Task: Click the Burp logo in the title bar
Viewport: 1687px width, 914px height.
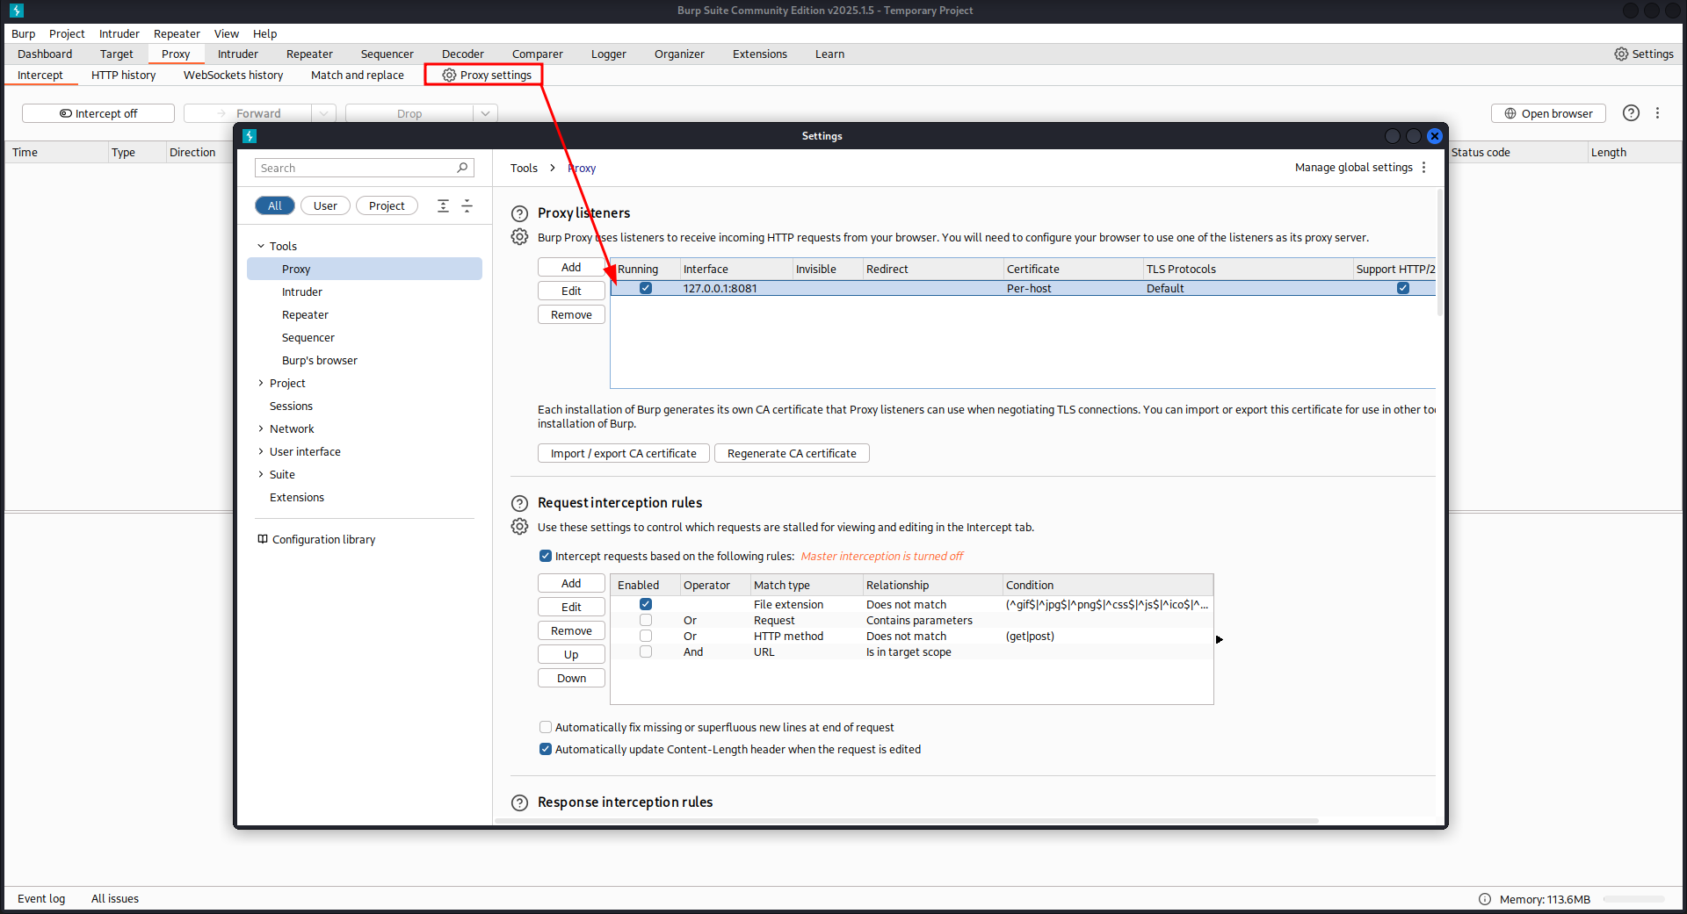Action: pyautogui.click(x=17, y=11)
